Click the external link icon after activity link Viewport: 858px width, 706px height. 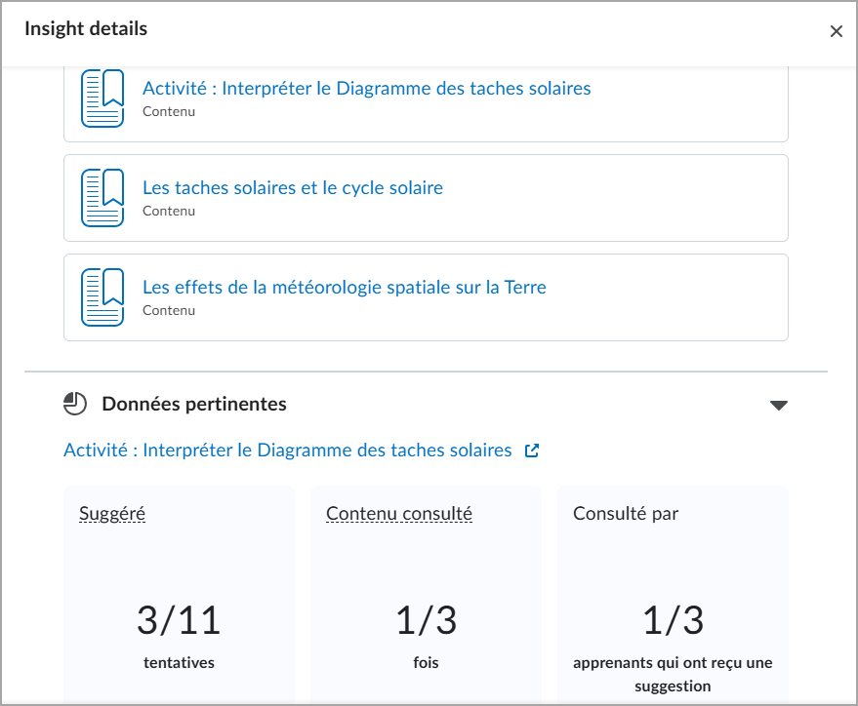[x=532, y=451]
